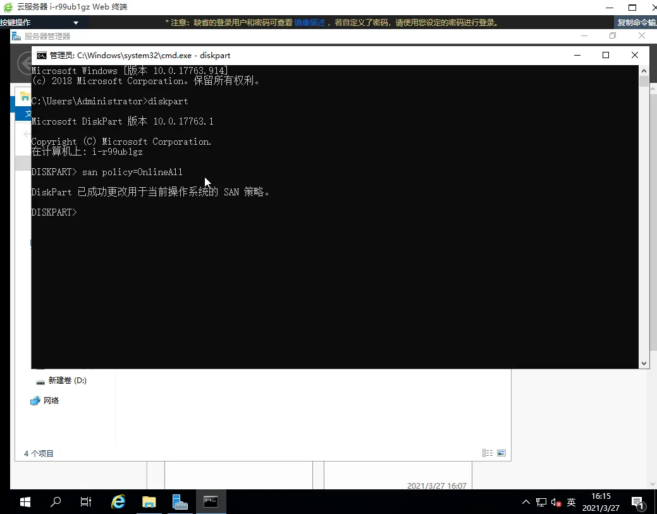The image size is (657, 514).
Task: Open the Windows Start menu
Action: tap(25, 502)
